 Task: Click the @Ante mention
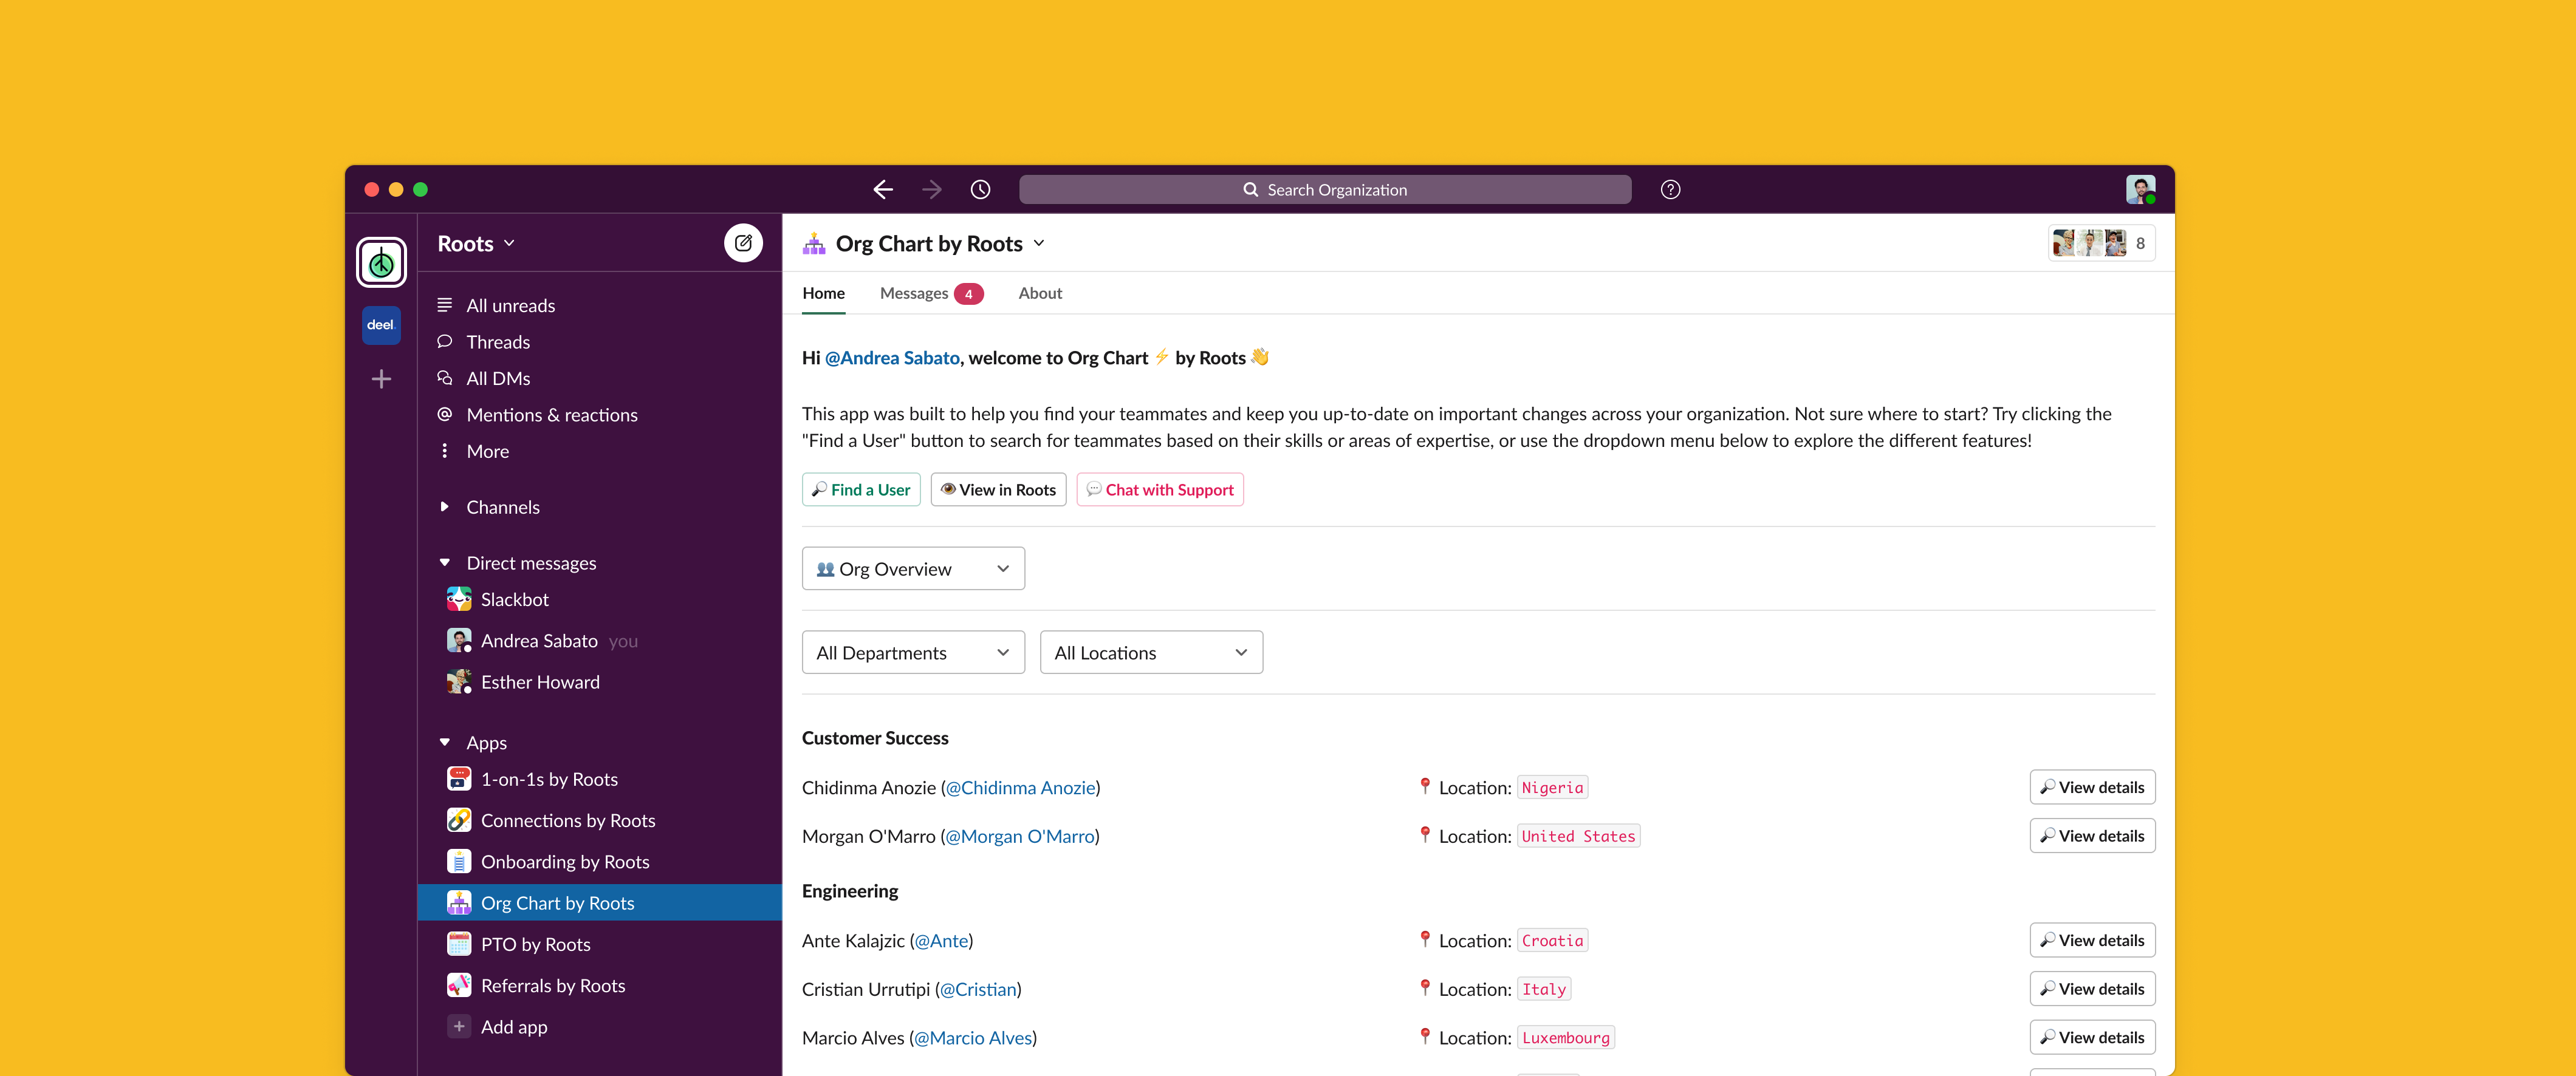941,940
